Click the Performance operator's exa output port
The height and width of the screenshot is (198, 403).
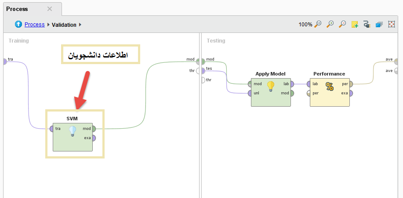coord(350,93)
